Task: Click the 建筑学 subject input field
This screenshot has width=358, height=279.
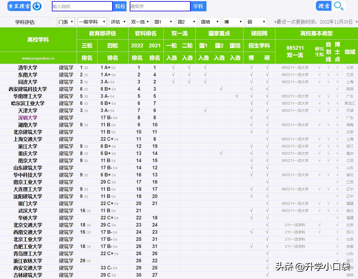Action: tap(160, 6)
